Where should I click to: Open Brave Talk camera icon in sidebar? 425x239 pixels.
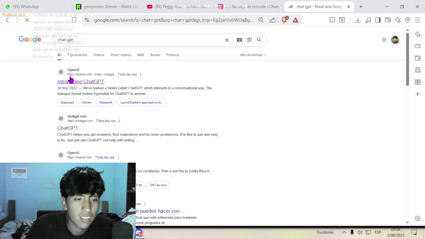tap(418, 46)
